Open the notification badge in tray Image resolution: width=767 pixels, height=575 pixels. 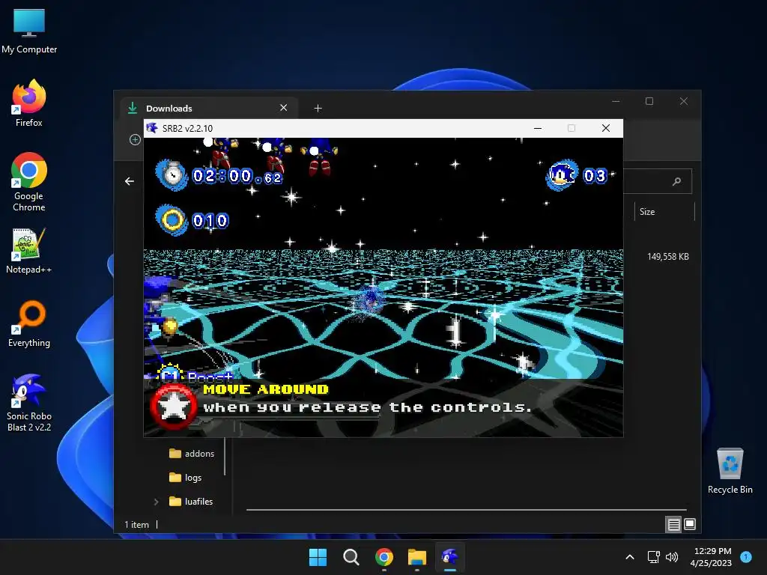(x=746, y=557)
